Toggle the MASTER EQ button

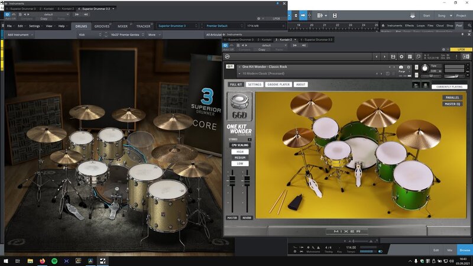(452, 104)
